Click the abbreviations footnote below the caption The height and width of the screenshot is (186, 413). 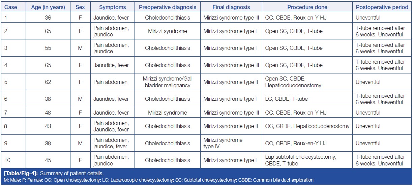158,180
